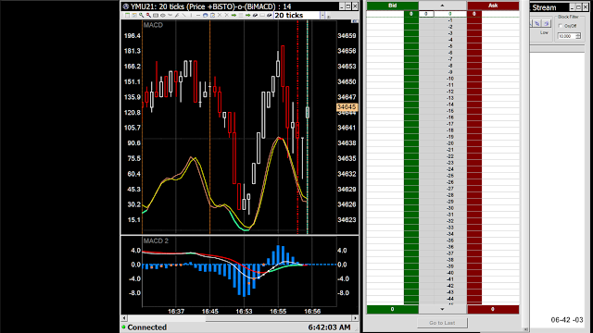Click the chart window's globe title icon
Image resolution: width=593 pixels, height=333 pixels.
pyautogui.click(x=126, y=6)
